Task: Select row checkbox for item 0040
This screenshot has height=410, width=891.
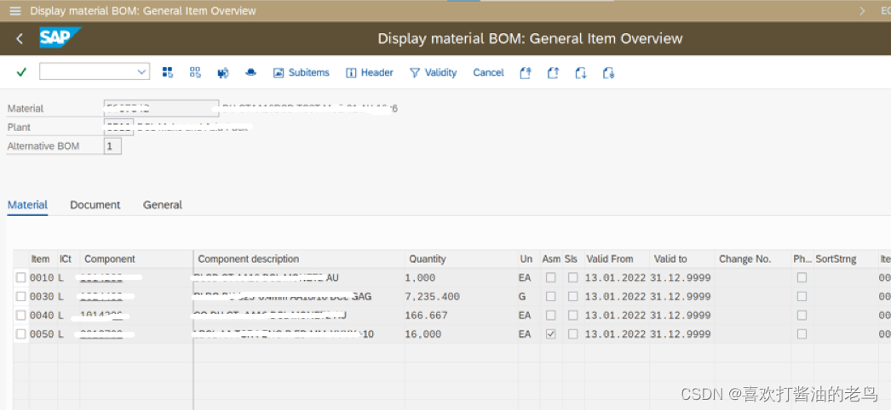Action: click(x=21, y=315)
